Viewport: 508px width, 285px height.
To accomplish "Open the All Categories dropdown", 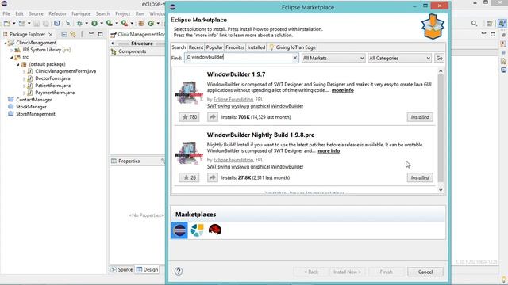I will tap(400, 58).
